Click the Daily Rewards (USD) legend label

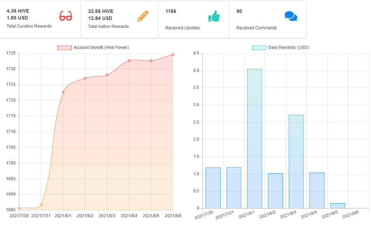pyautogui.click(x=289, y=47)
